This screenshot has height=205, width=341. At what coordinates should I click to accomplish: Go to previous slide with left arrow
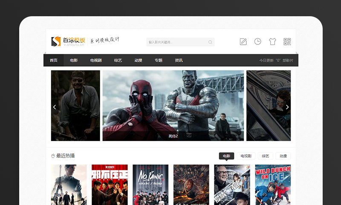tap(55, 107)
